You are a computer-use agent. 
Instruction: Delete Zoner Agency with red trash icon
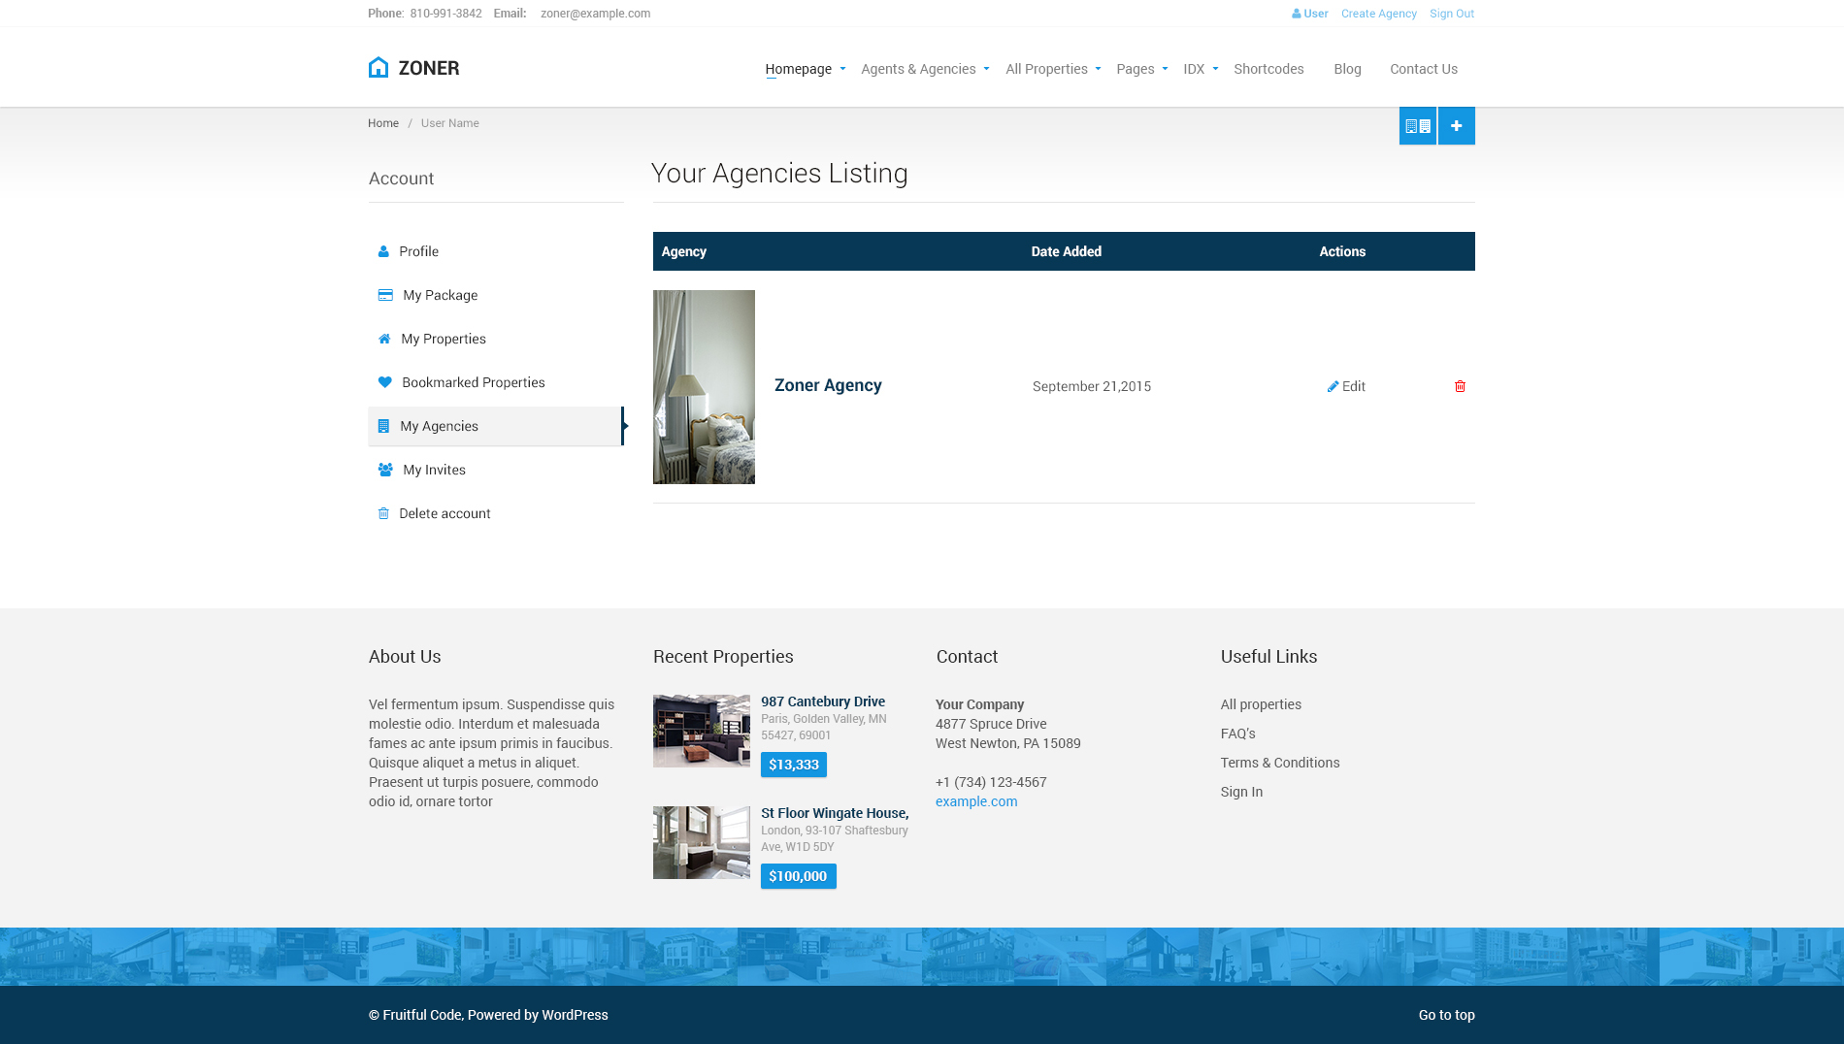(1460, 386)
